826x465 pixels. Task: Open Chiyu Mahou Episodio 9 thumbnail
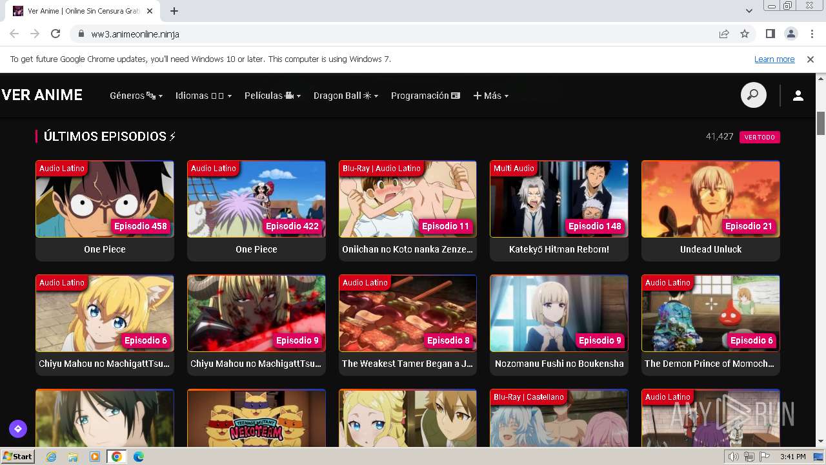point(256,313)
